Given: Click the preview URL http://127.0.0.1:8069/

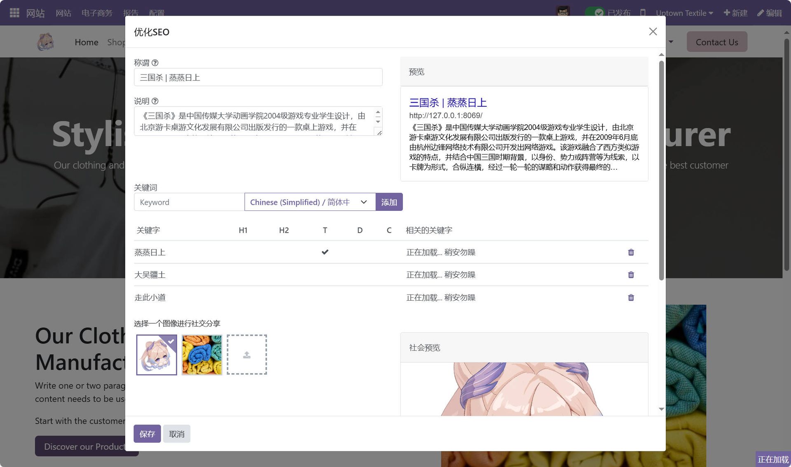Looking at the screenshot, I should [x=446, y=116].
